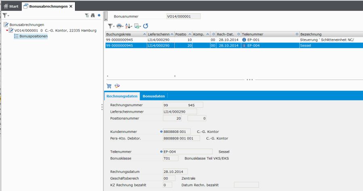363x191 pixels.
Task: Click the Bonusnummer input field
Action: pyautogui.click(x=183, y=17)
